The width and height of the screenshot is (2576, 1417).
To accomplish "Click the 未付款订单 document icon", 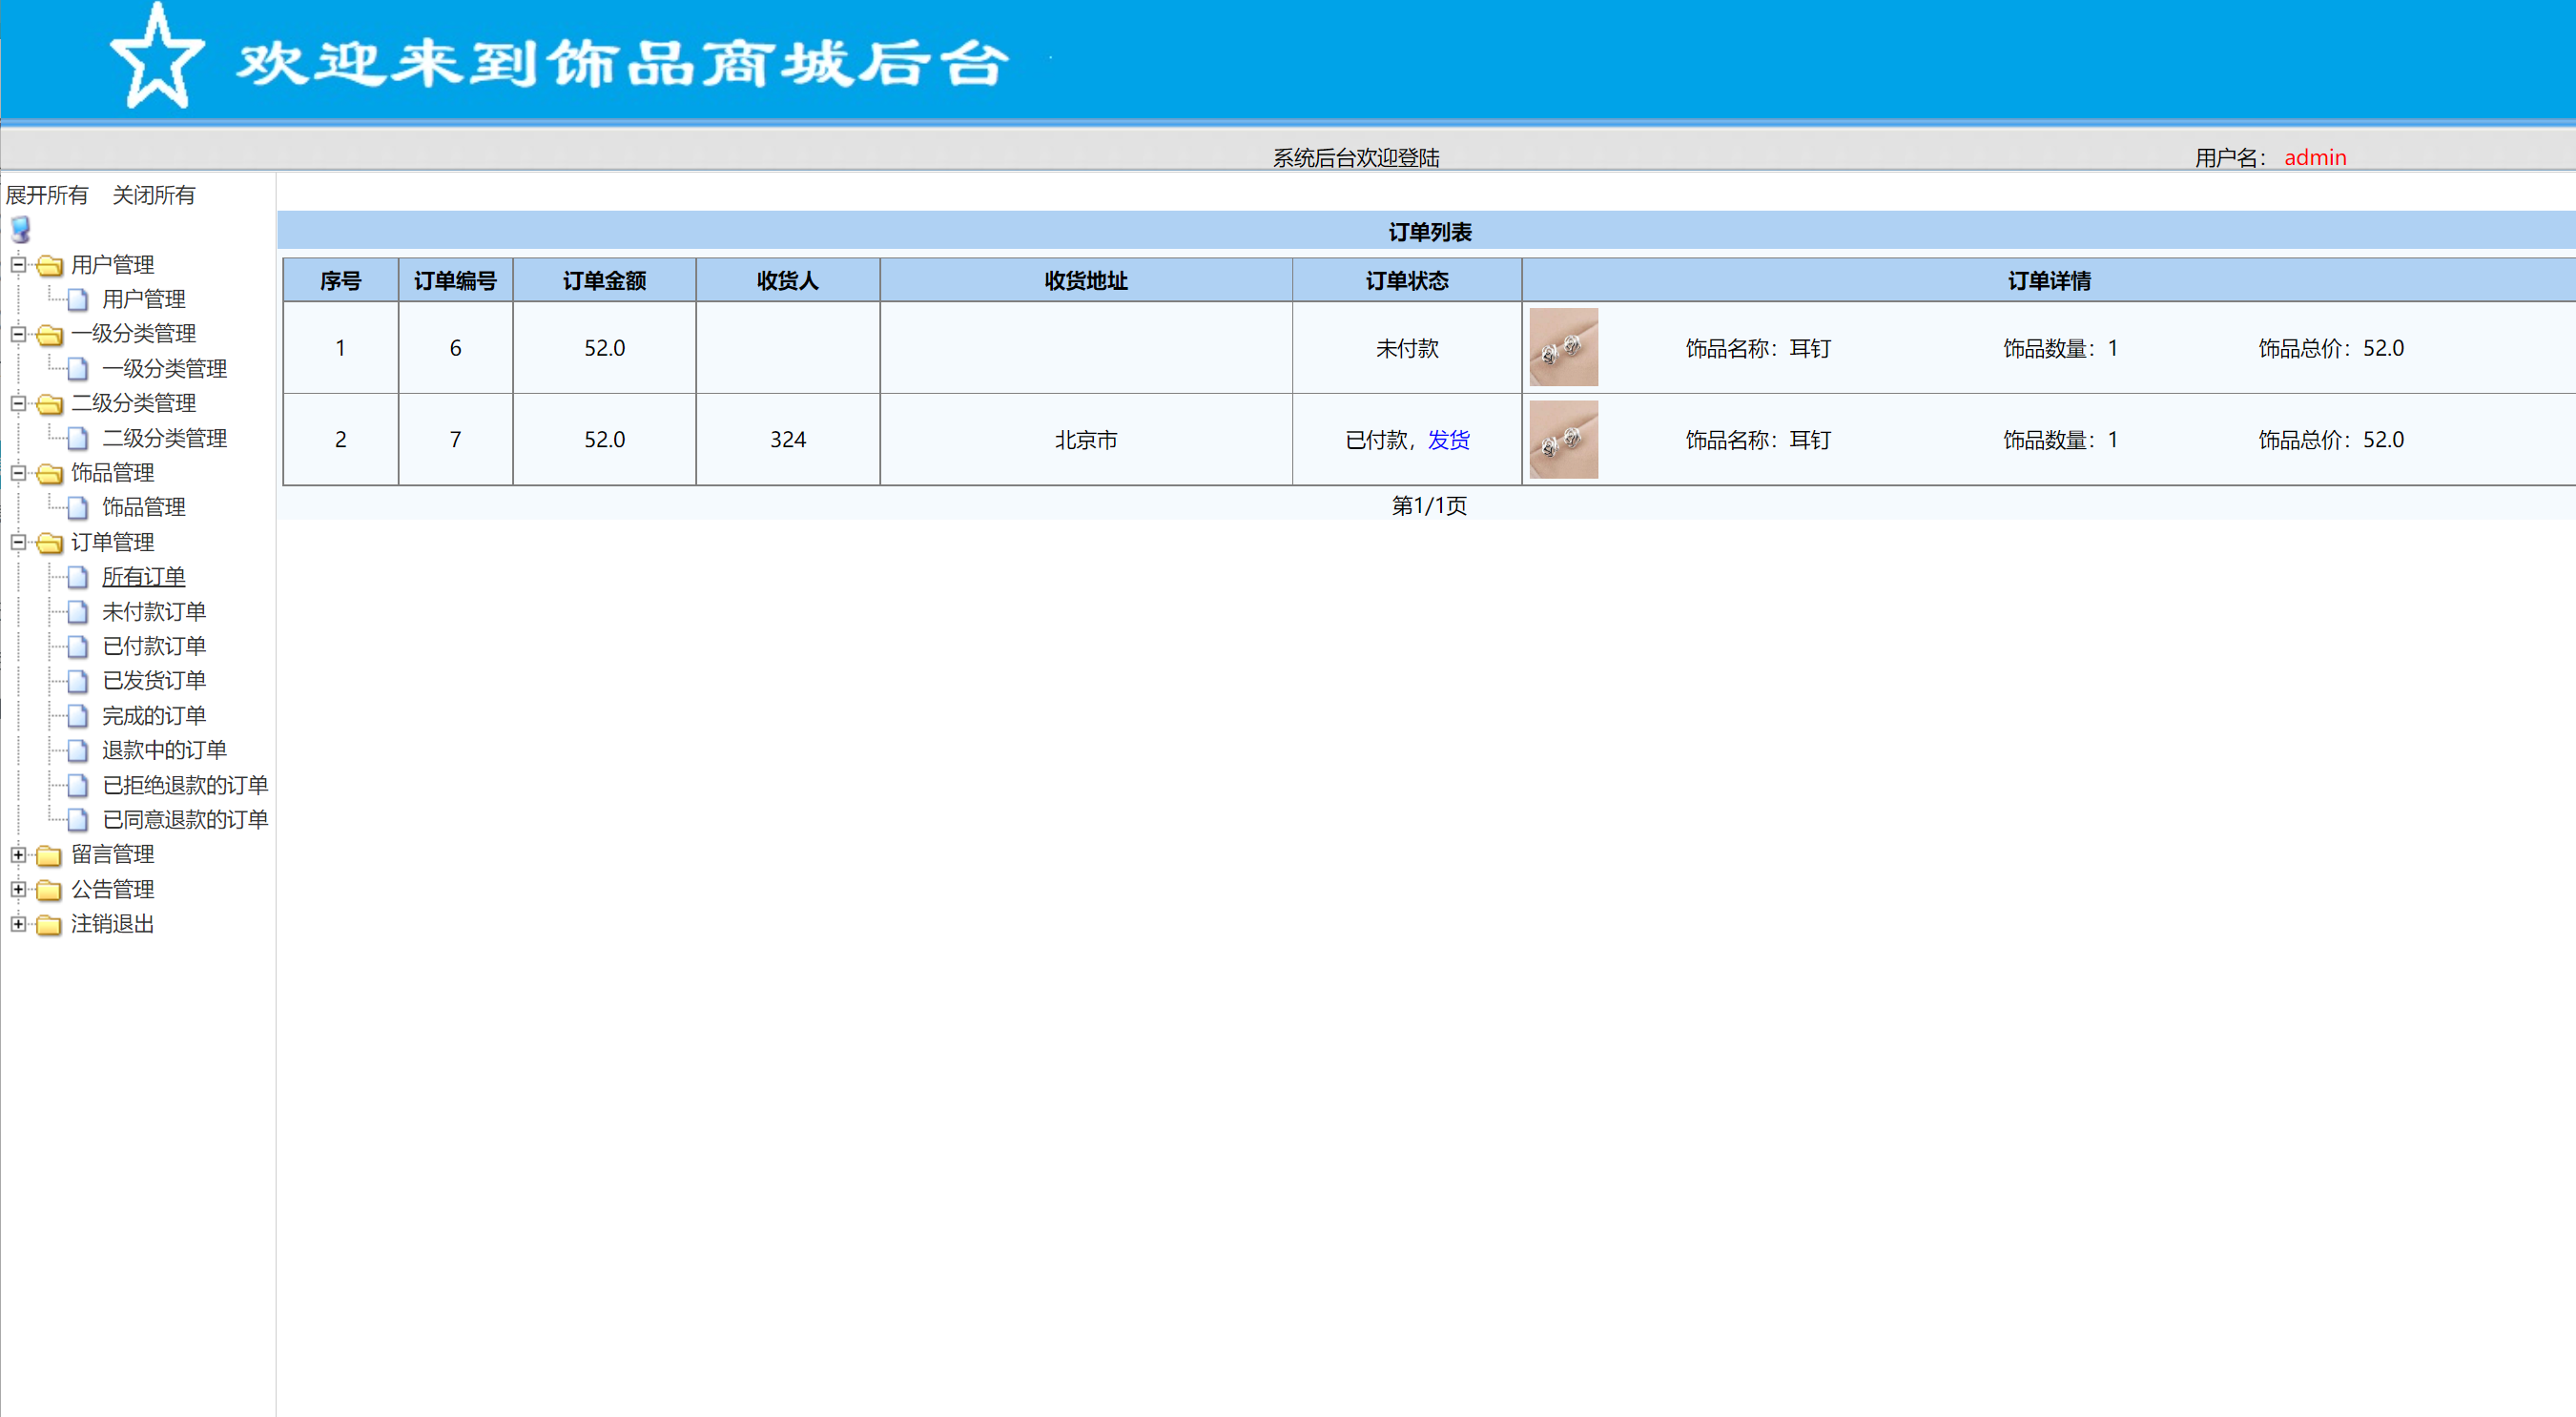I will 78,611.
